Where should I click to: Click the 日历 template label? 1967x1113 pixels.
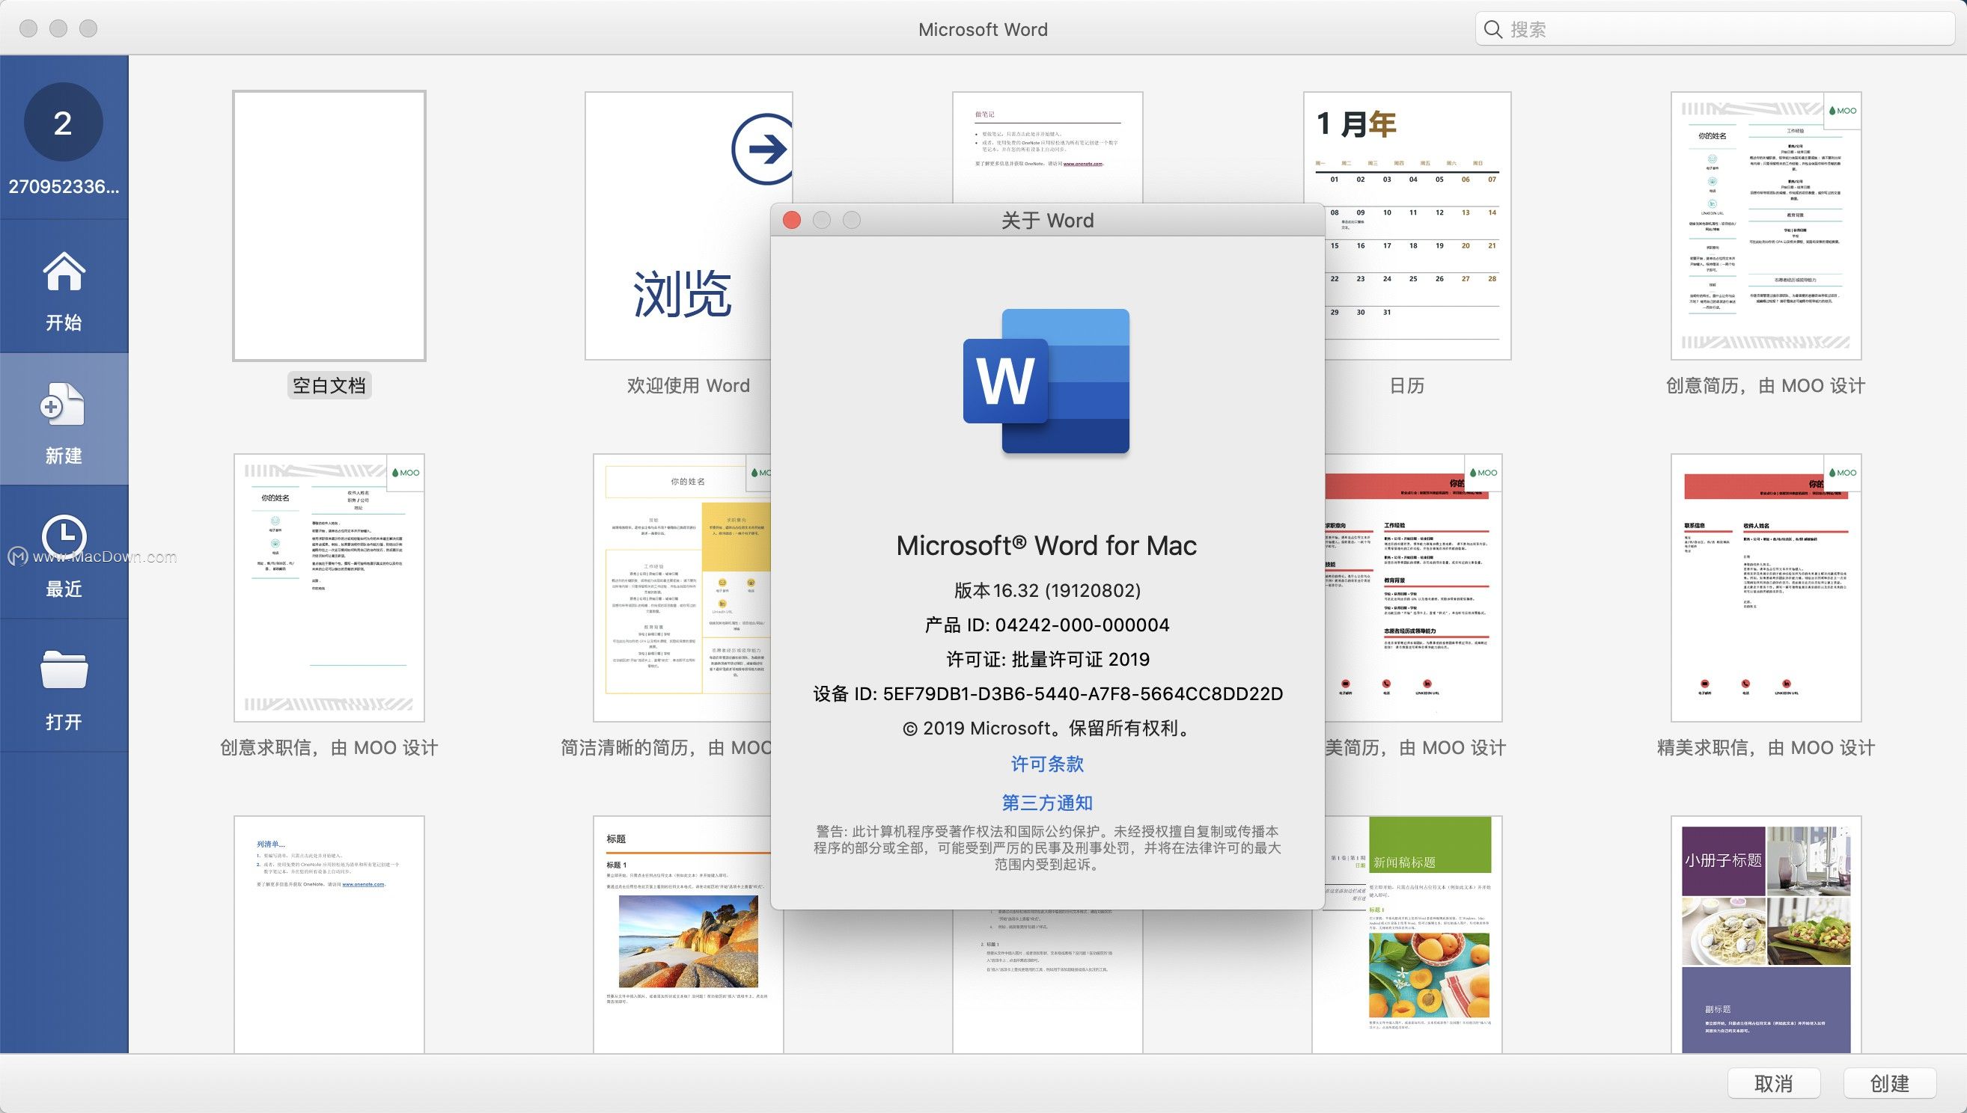1407,385
